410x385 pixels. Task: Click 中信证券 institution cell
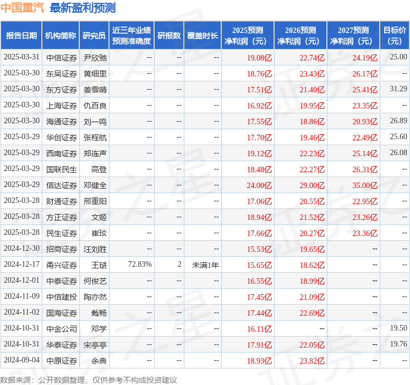click(x=62, y=58)
